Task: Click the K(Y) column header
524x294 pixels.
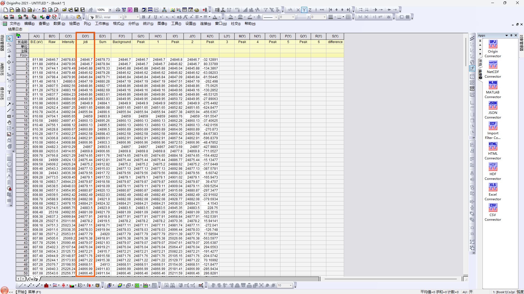Action: 210,36
